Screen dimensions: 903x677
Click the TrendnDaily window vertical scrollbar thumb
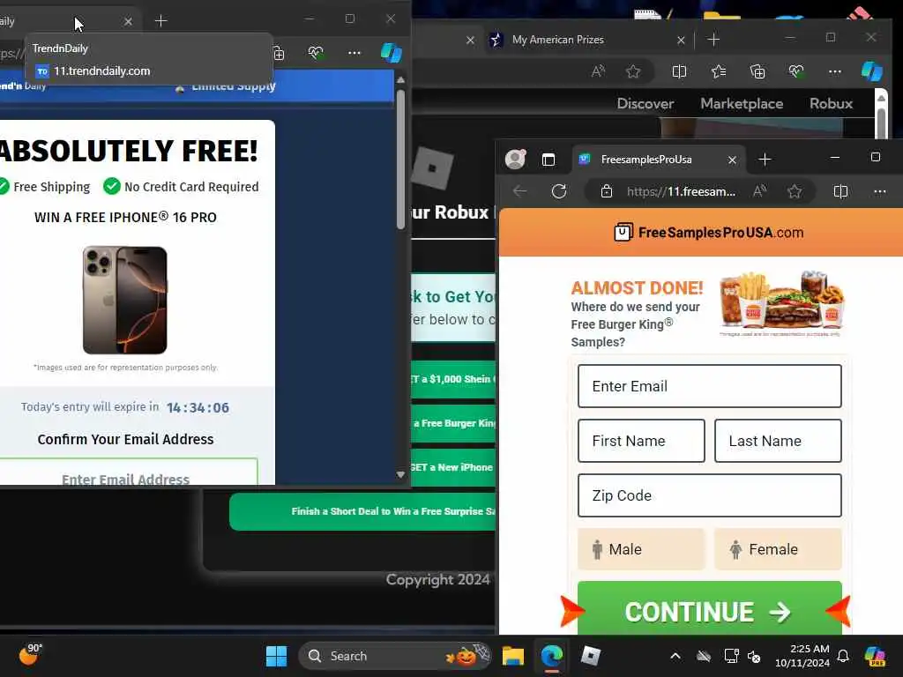[401, 160]
